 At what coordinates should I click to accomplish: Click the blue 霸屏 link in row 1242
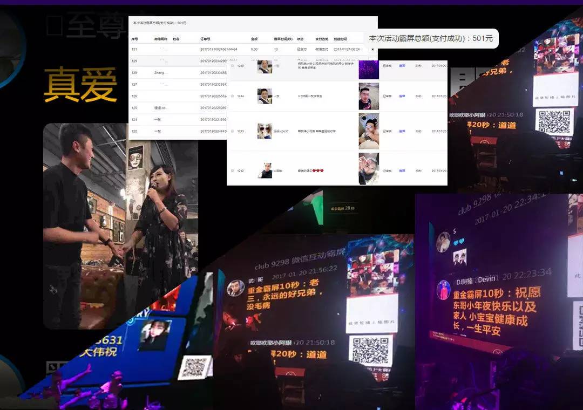tap(402, 170)
